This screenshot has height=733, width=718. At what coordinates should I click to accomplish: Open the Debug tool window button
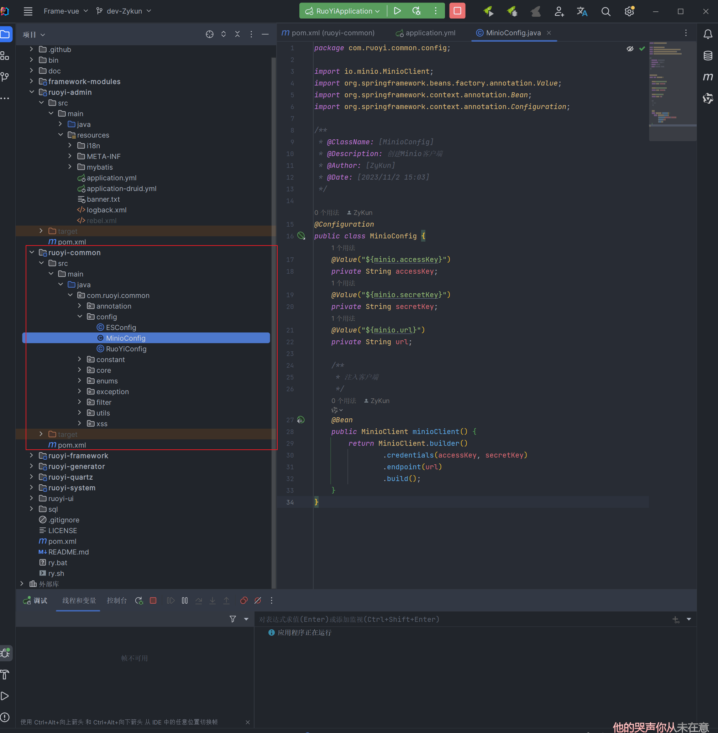pos(5,653)
